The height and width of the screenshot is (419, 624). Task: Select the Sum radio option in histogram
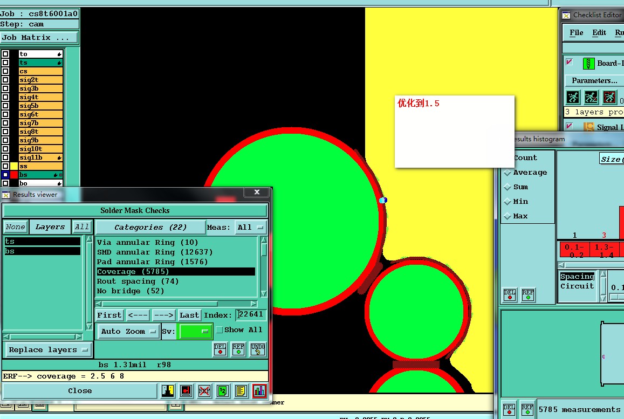click(x=508, y=187)
